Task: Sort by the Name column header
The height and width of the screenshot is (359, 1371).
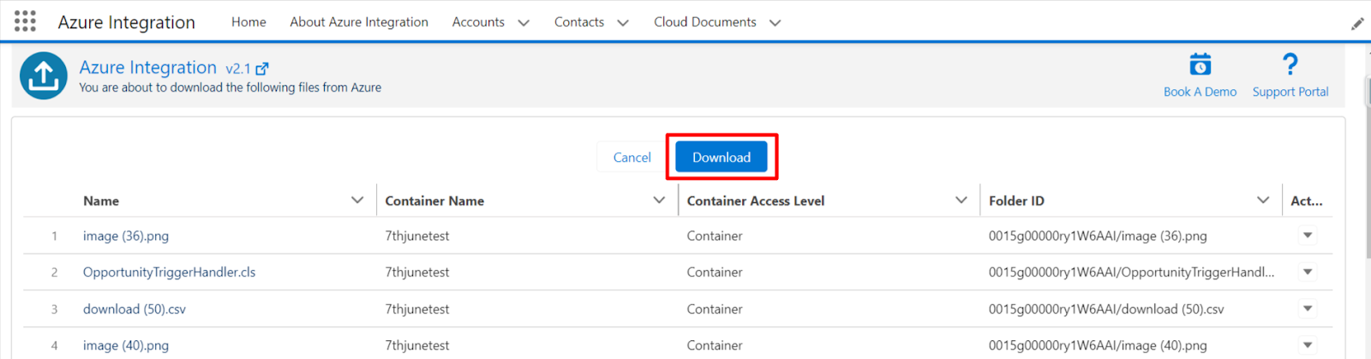Action: tap(101, 200)
